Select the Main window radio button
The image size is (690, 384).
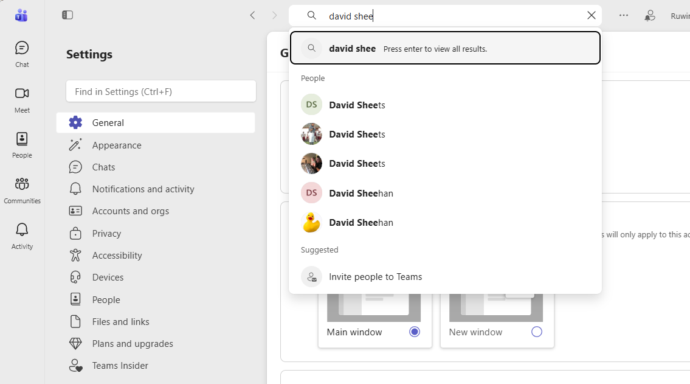click(415, 332)
